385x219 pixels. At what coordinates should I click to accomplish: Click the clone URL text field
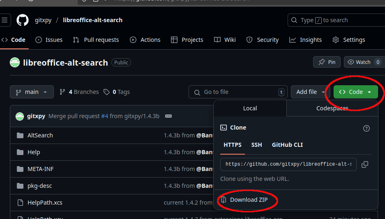(288, 164)
